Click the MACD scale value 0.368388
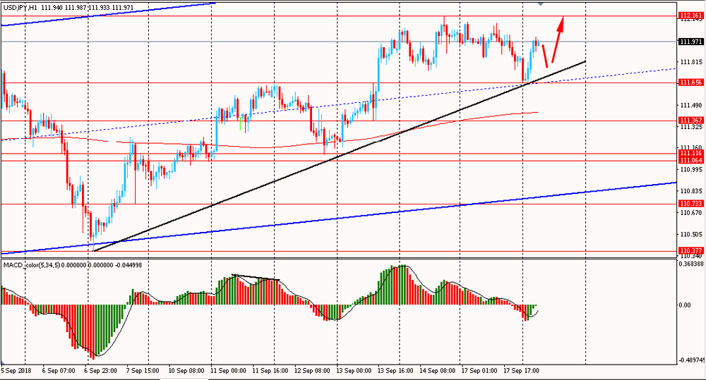 click(690, 264)
